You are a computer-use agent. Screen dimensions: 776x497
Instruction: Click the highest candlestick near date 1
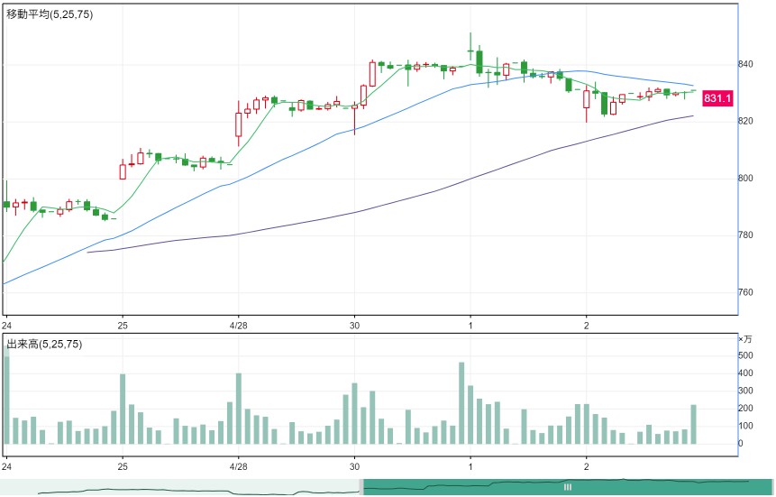(x=470, y=47)
